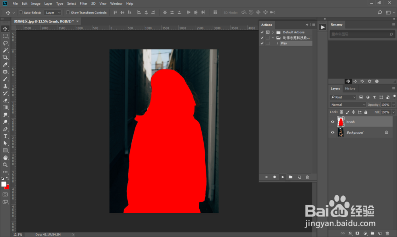This screenshot has height=237, width=397.
Task: Open the File menu
Action: [x=15, y=4]
